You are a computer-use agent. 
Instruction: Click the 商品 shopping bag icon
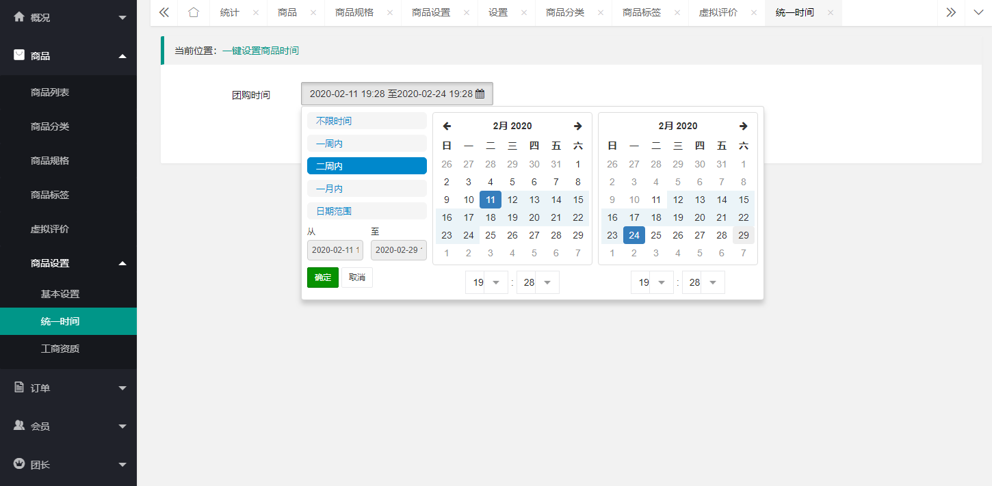click(x=19, y=55)
